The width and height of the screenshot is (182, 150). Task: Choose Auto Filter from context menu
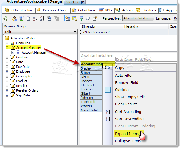tap(124, 75)
